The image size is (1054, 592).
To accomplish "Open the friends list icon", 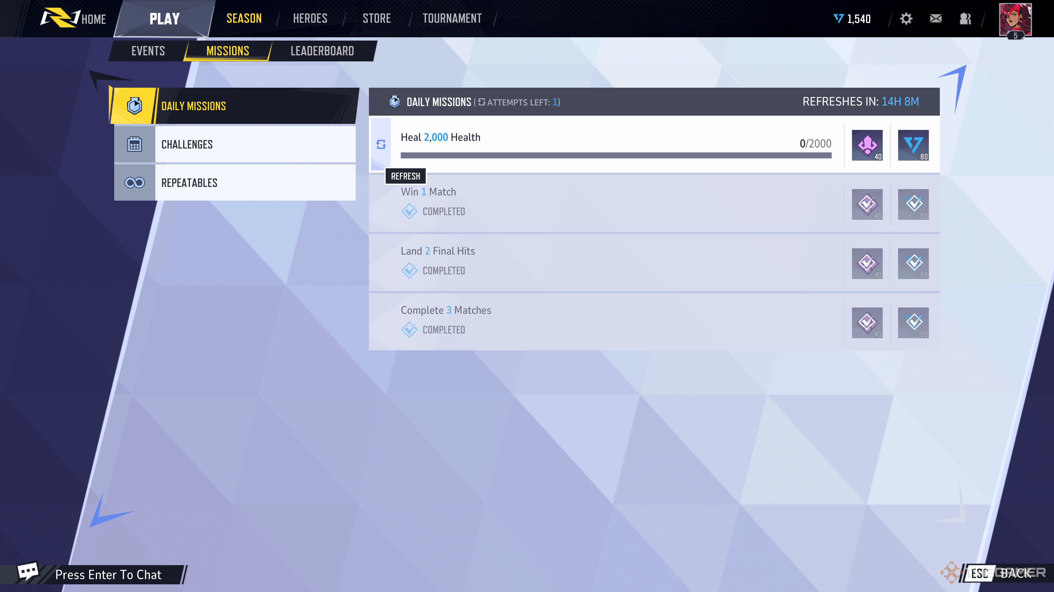I will (x=965, y=19).
